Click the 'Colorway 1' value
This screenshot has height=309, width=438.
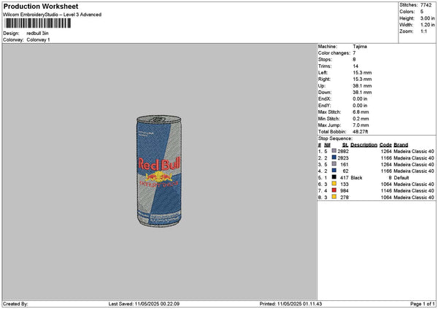38,40
